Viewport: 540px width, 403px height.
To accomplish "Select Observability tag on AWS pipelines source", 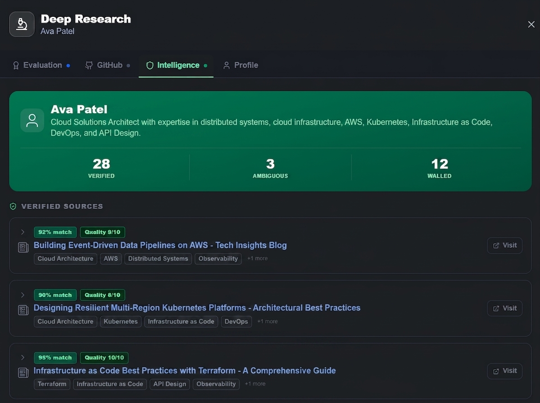I will click(x=218, y=259).
